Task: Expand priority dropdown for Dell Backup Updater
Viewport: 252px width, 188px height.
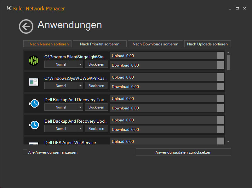Action: [80, 129]
